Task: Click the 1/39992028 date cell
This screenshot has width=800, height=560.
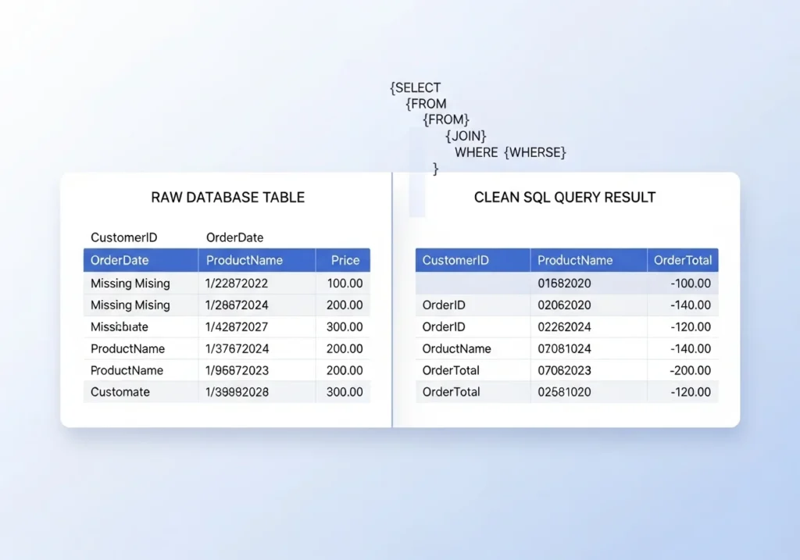Action: (x=236, y=392)
